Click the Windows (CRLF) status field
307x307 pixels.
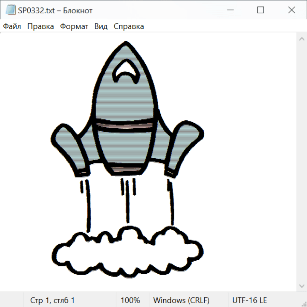click(181, 300)
